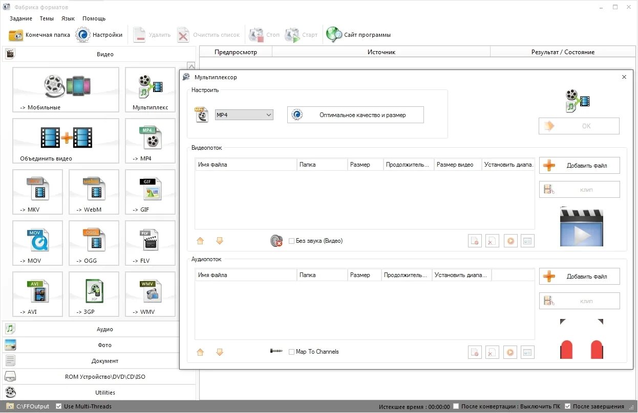Choose the -> MP4 conversion tile
Viewport: 638px width, 413px height.
(150, 141)
